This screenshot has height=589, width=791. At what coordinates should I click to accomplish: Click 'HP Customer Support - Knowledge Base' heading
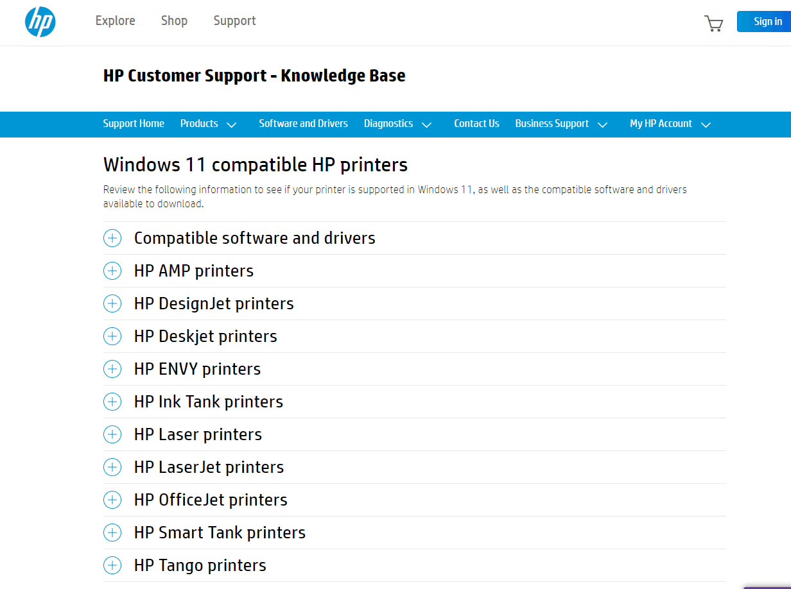tap(254, 76)
